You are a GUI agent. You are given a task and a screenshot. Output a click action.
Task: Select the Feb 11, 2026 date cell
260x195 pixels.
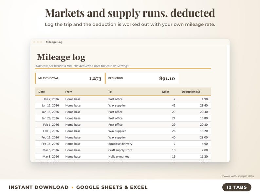coord(50,137)
